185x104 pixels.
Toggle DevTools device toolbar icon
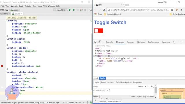(100, 42)
